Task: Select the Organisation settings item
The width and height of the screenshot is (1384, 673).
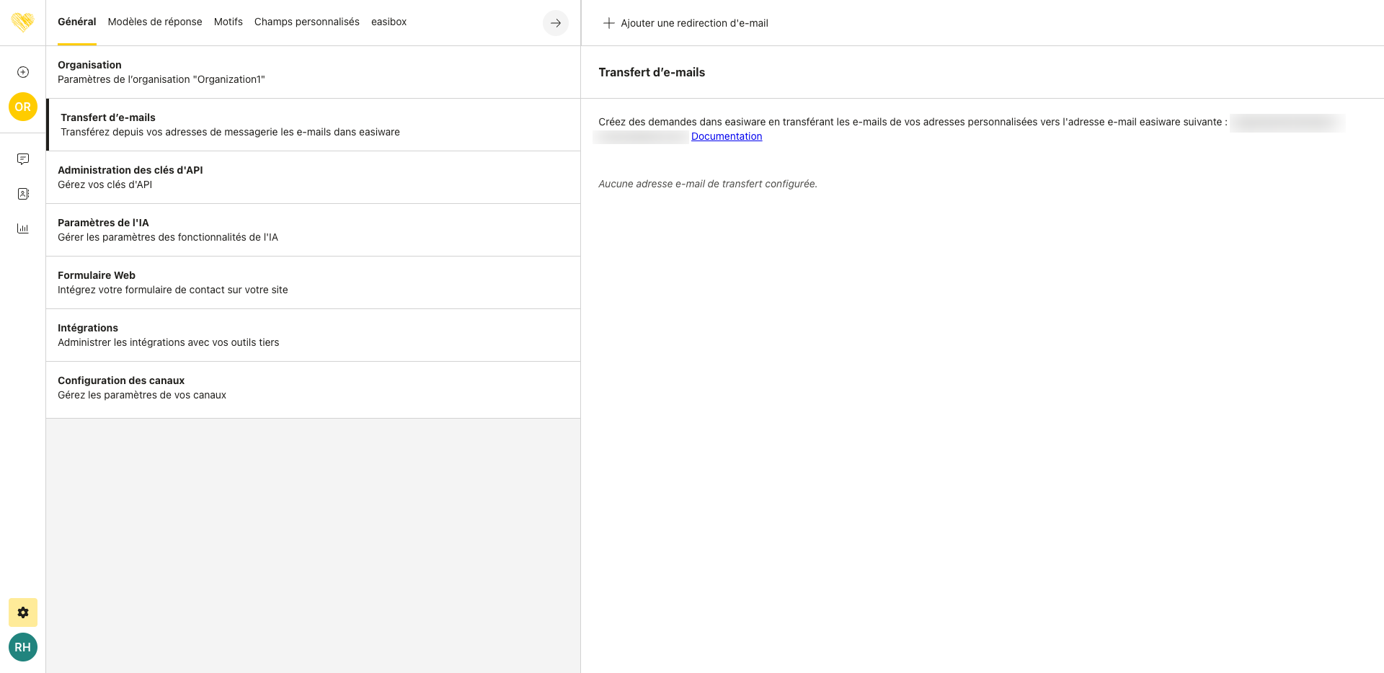Action: 313,72
